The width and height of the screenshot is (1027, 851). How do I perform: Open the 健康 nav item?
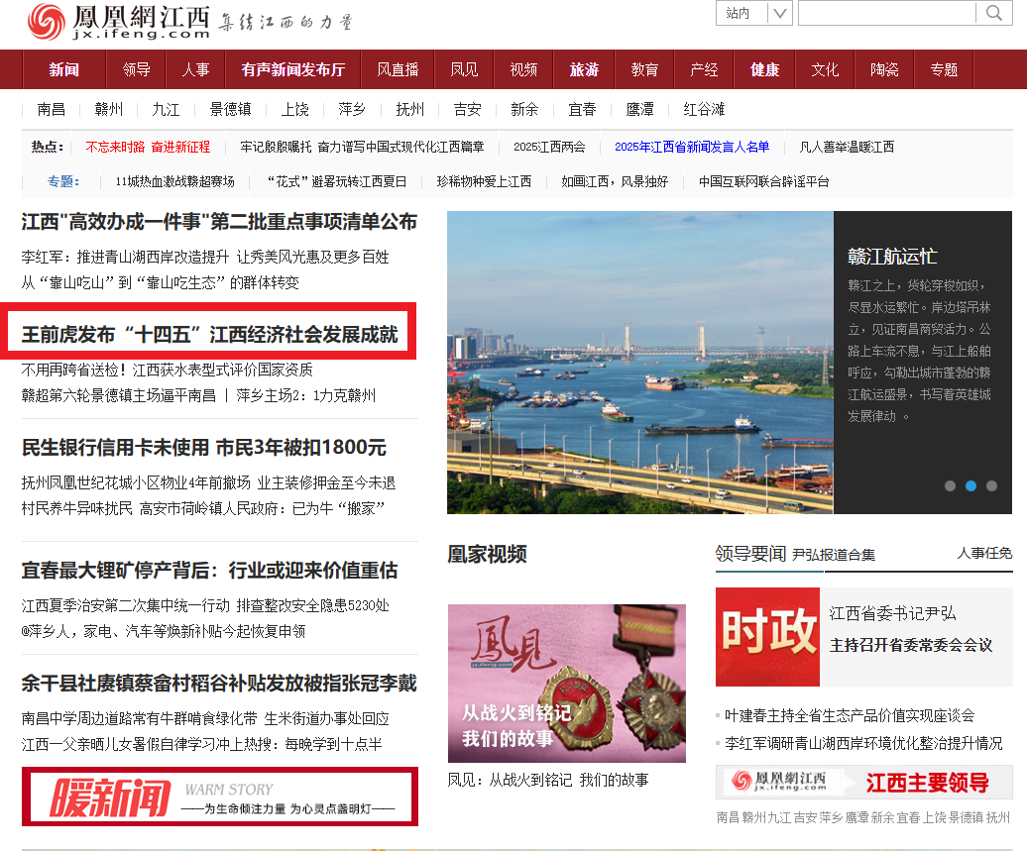coord(764,69)
